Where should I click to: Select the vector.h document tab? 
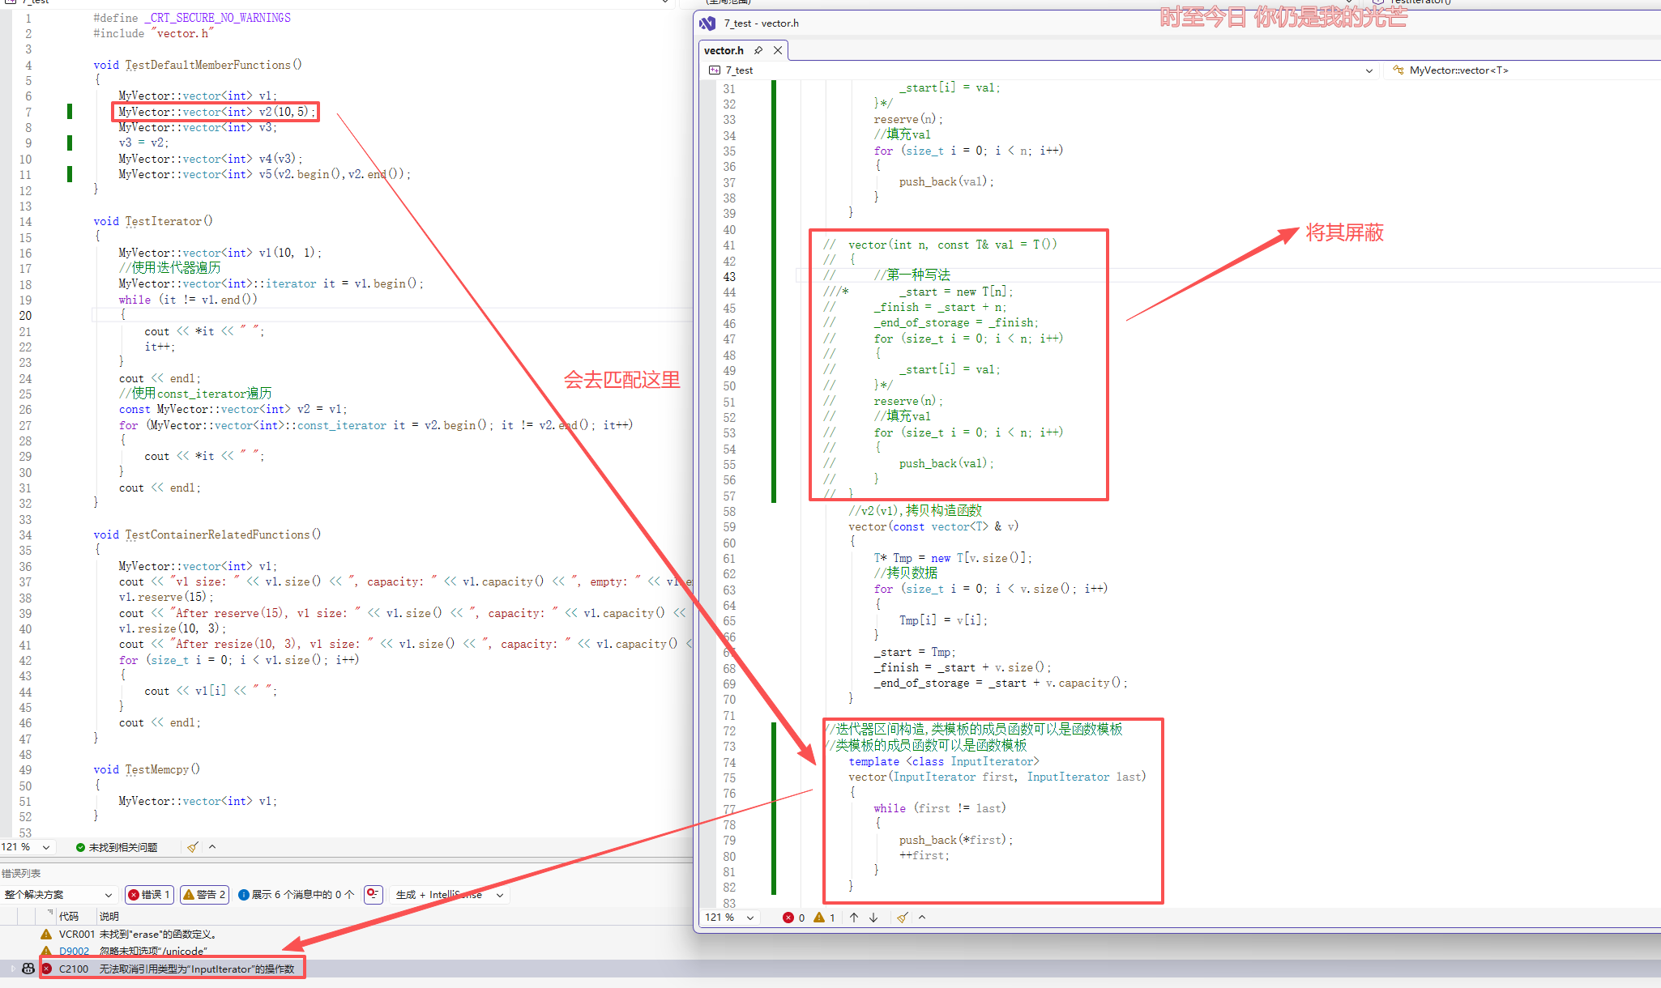pos(724,50)
